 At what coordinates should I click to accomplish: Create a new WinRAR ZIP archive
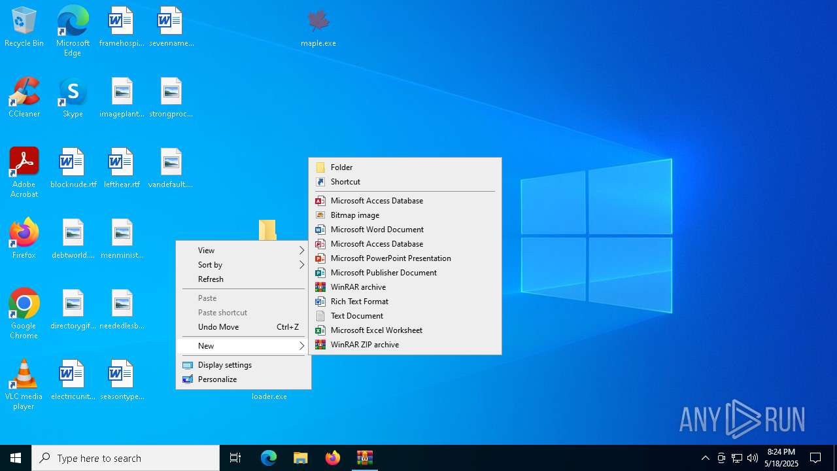coord(405,345)
